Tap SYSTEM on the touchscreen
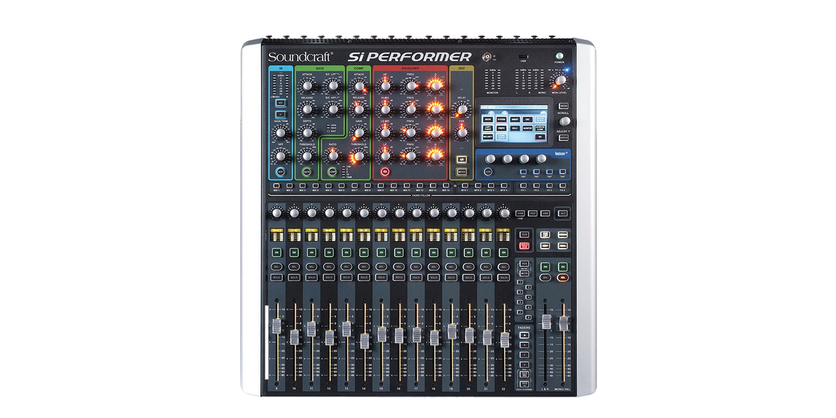Screen dimensions: 836x418 (501, 119)
